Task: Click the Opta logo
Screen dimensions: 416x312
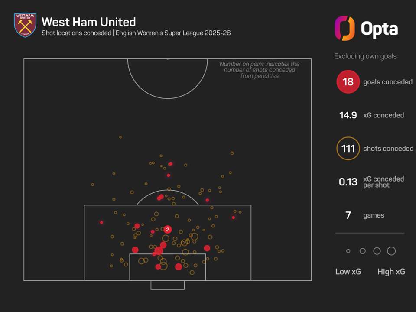Action: tap(367, 29)
